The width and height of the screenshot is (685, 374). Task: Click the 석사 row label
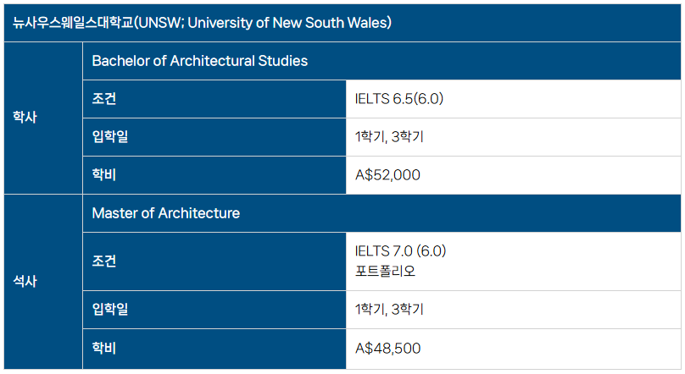(x=25, y=281)
